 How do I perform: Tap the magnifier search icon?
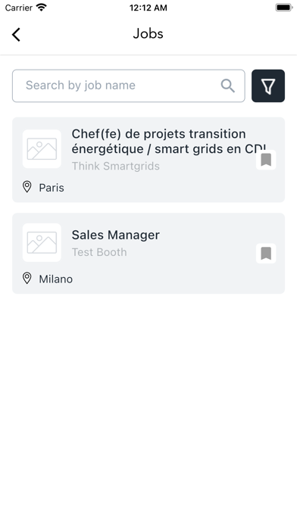(x=228, y=86)
